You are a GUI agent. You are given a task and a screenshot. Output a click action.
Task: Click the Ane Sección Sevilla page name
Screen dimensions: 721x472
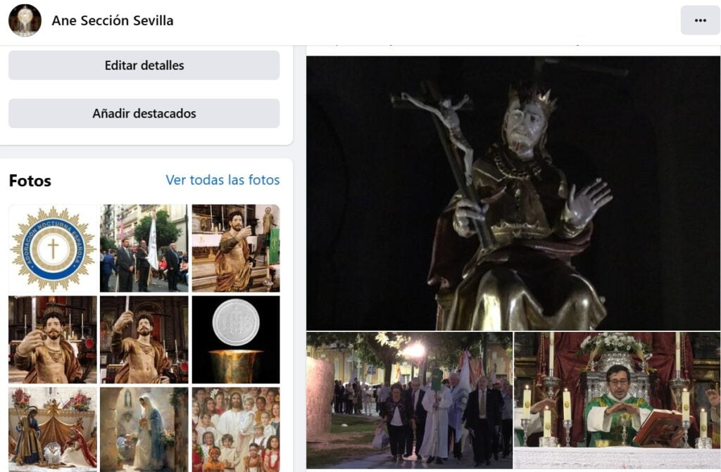point(113,20)
